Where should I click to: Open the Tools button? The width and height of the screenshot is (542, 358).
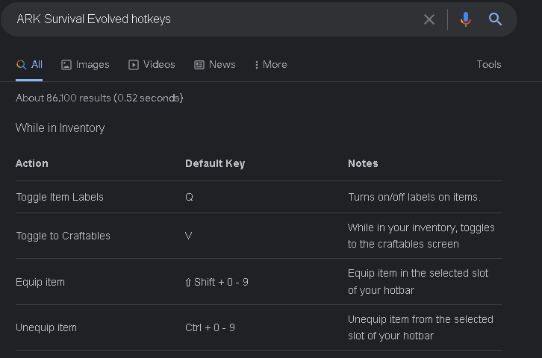(x=489, y=65)
